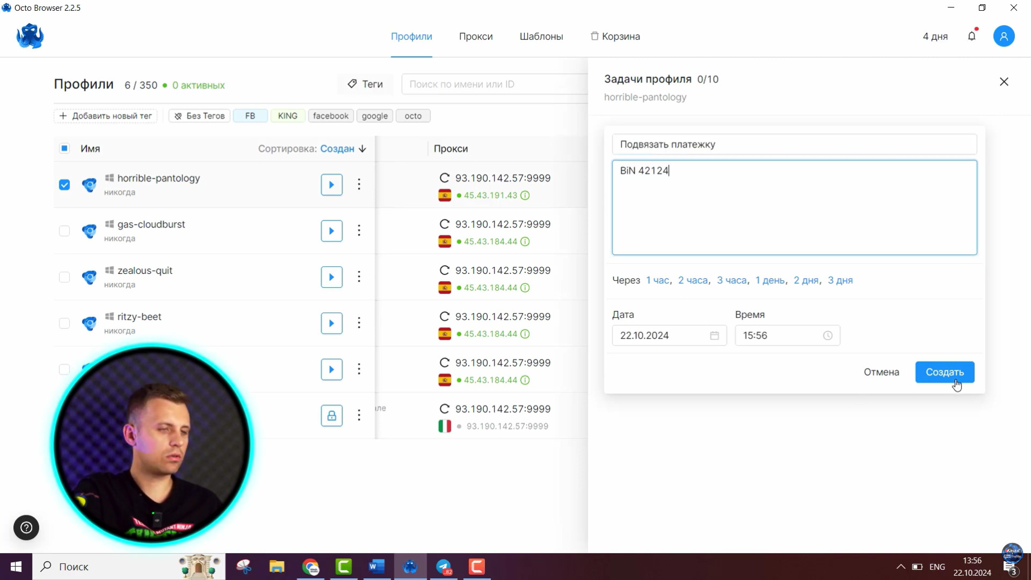The width and height of the screenshot is (1031, 580).
Task: Open the help question mark button
Action: (26, 528)
